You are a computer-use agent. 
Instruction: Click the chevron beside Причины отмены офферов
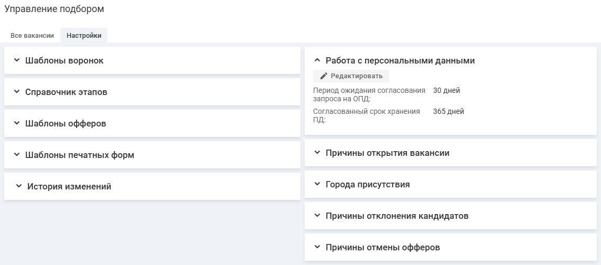point(317,247)
